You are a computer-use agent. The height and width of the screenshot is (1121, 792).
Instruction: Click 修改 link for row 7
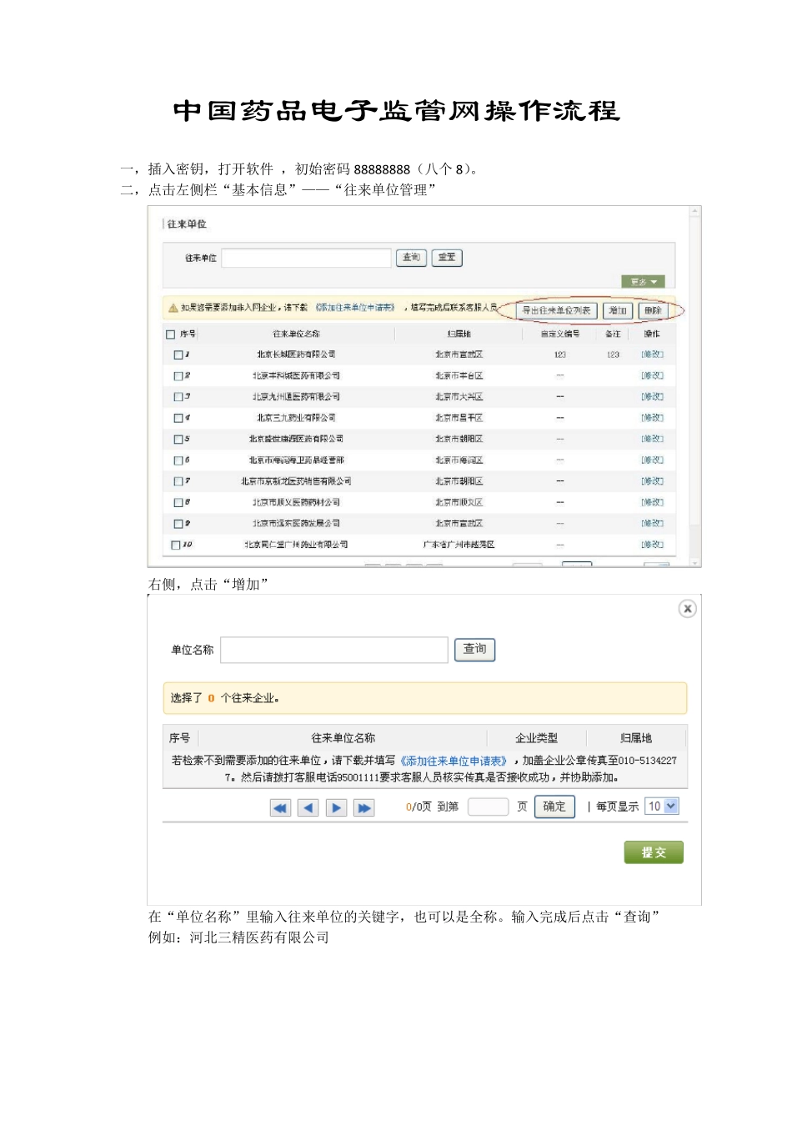point(652,481)
